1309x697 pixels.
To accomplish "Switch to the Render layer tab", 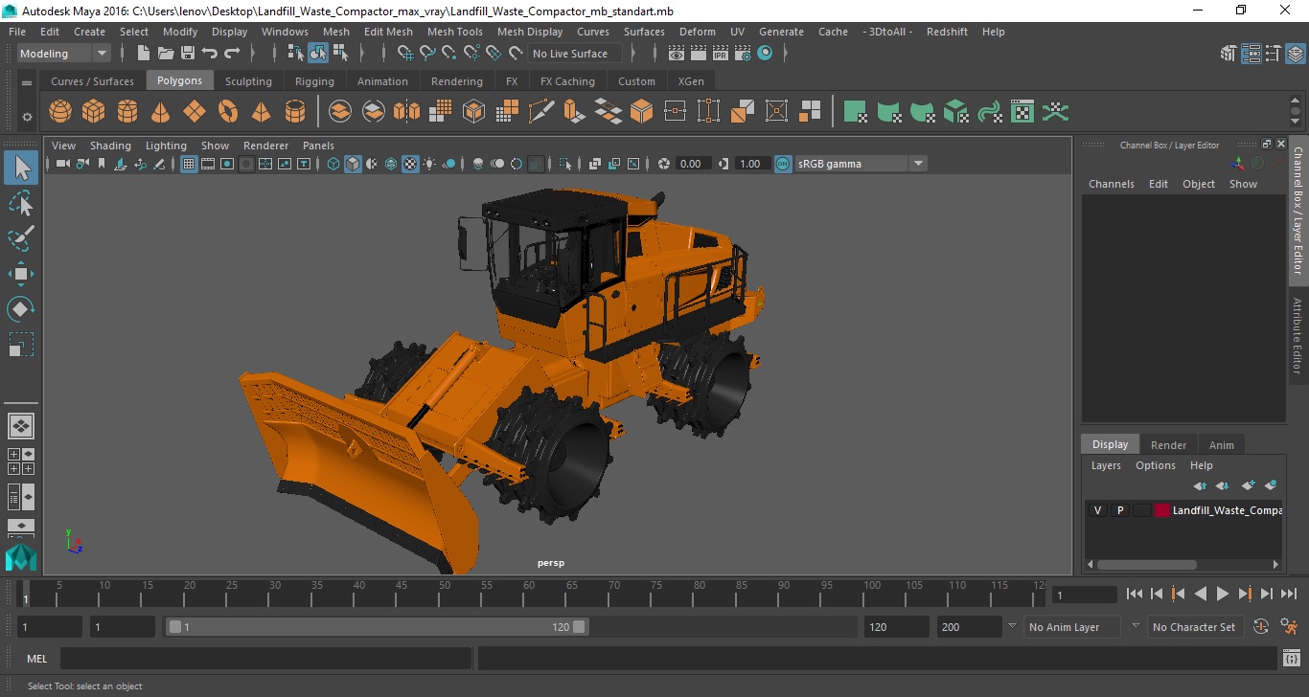I will click(x=1168, y=444).
